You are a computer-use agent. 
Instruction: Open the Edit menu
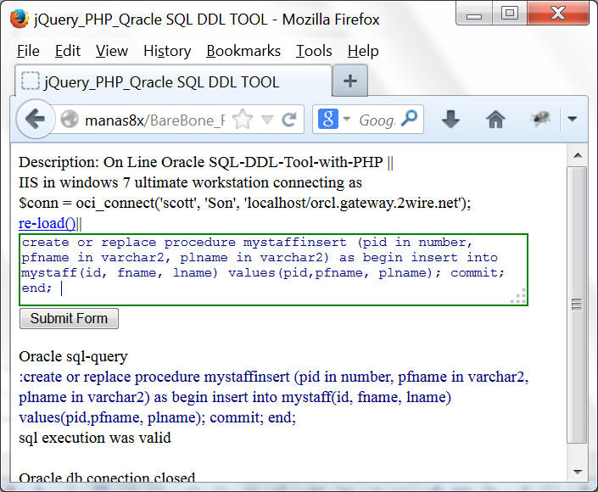[x=68, y=51]
